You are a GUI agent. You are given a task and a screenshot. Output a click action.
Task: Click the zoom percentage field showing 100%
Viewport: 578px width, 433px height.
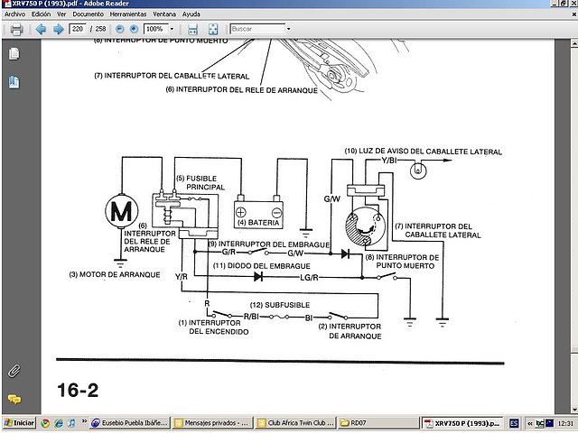156,29
